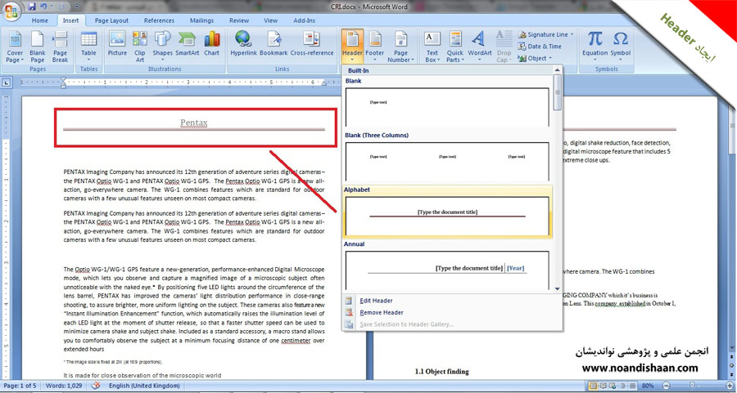Image resolution: width=737 pixels, height=393 pixels.
Task: Open the Page Number dropdown
Action: coord(400,46)
